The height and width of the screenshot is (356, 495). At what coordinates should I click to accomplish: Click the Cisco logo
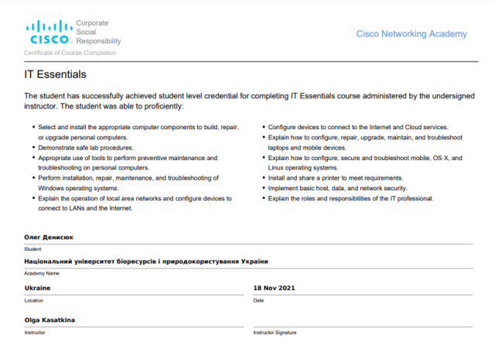click(49, 32)
